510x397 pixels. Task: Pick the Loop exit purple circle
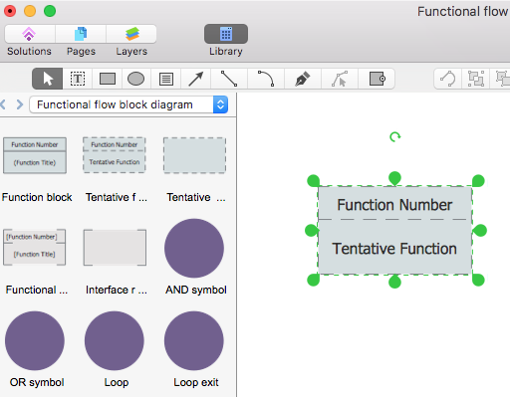(194, 340)
